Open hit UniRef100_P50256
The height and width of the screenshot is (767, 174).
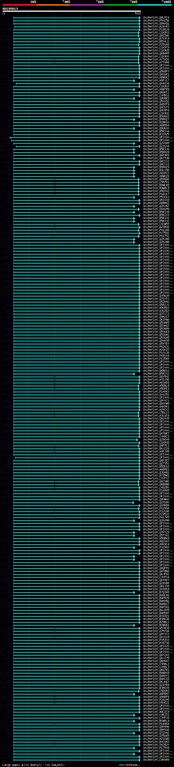click(156, 21)
